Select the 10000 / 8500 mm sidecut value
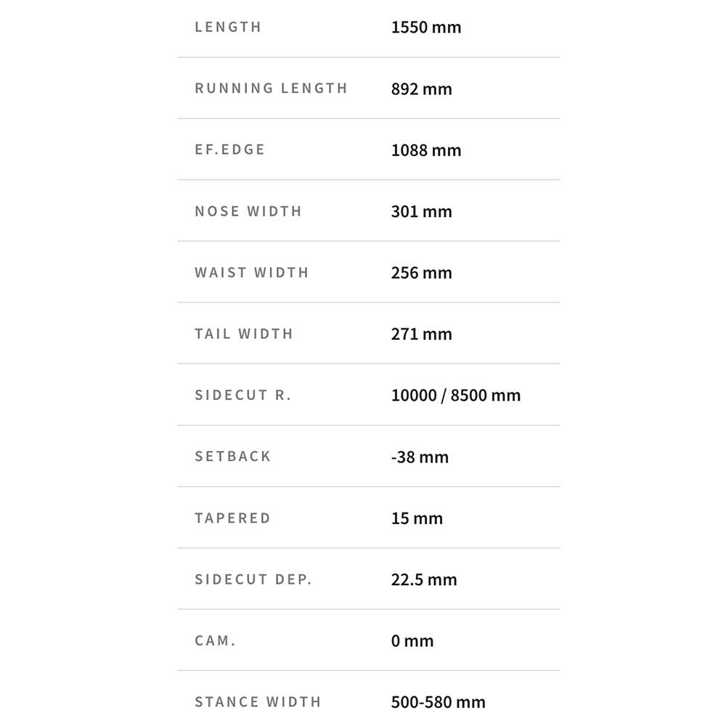The image size is (726, 726). [x=456, y=396]
